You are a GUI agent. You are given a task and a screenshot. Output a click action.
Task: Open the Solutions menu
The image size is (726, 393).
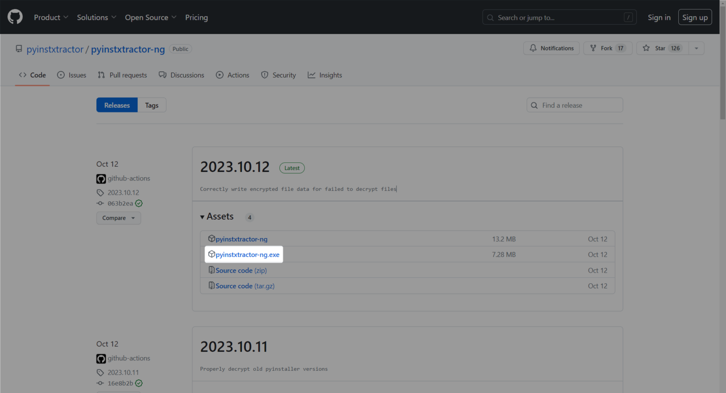[96, 17]
